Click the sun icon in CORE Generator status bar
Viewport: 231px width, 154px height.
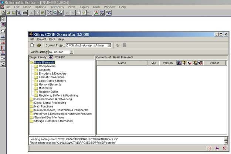pos(210,148)
